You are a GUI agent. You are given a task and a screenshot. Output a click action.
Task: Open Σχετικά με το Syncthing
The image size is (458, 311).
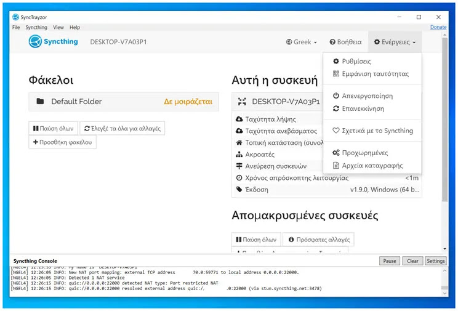[x=372, y=131]
